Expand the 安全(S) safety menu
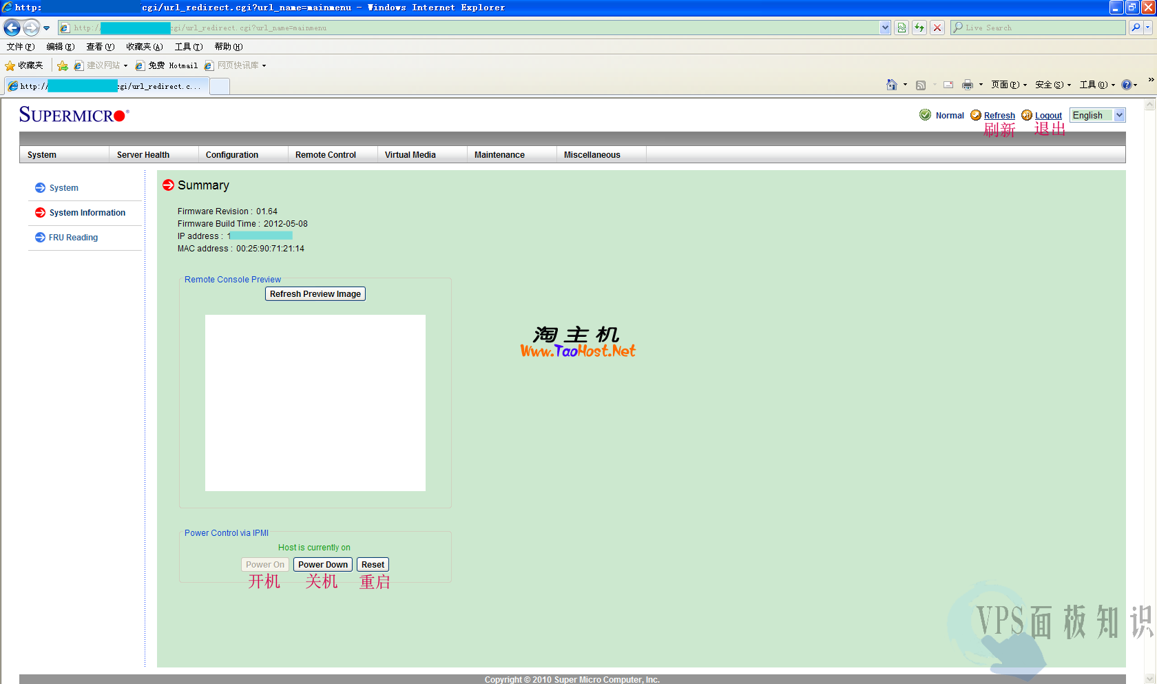The image size is (1157, 684). [1053, 85]
